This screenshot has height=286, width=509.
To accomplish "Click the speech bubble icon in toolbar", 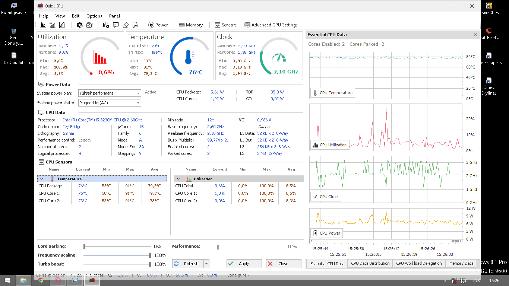I will [116, 25].
